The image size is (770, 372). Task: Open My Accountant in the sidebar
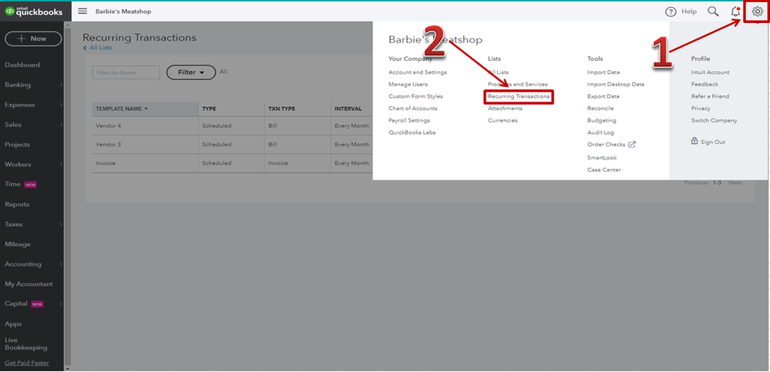click(29, 283)
